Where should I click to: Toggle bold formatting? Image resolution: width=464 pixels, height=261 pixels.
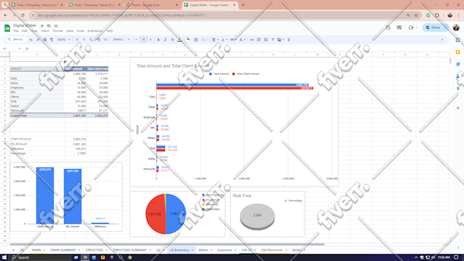pos(158,40)
